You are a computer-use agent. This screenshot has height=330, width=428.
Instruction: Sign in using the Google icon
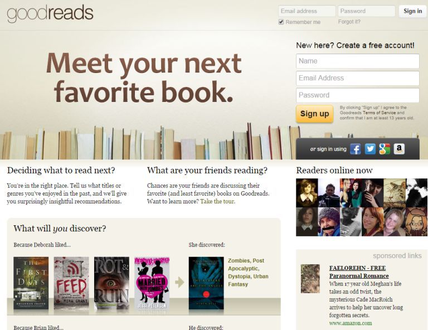(385, 149)
